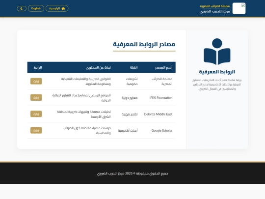Click the معايير دولية category cell
This screenshot has width=265, height=199.
pyautogui.click(x=130, y=98)
